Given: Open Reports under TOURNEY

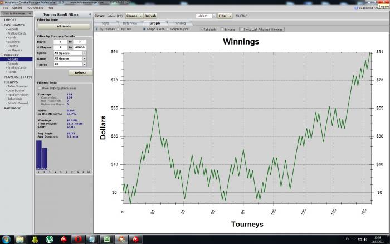Looking at the screenshot, I should click(13, 64).
